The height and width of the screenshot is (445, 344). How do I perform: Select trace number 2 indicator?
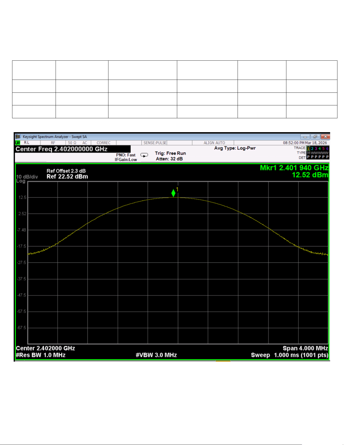point(312,149)
